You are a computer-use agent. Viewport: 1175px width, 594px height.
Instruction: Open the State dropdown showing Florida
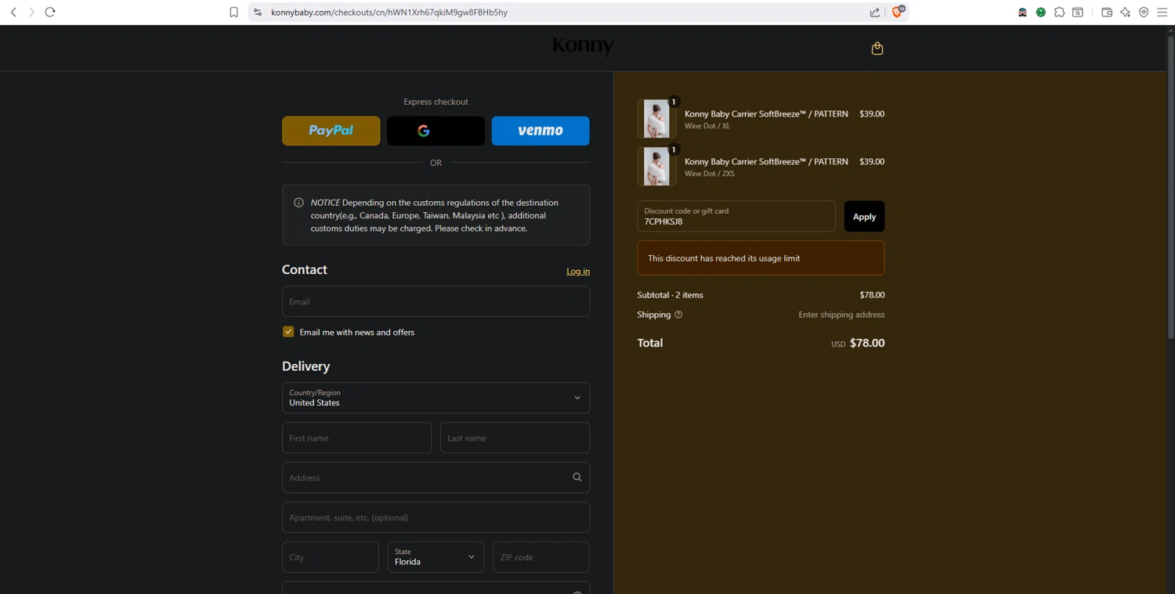(436, 557)
